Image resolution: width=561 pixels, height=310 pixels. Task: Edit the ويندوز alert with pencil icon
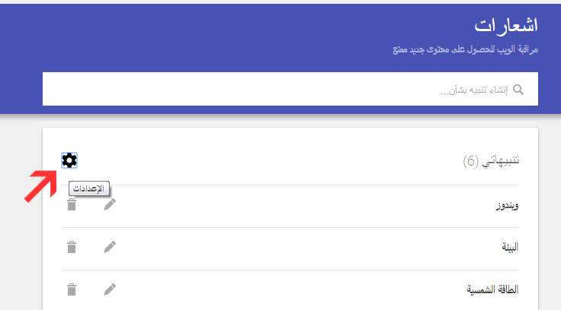tap(110, 204)
